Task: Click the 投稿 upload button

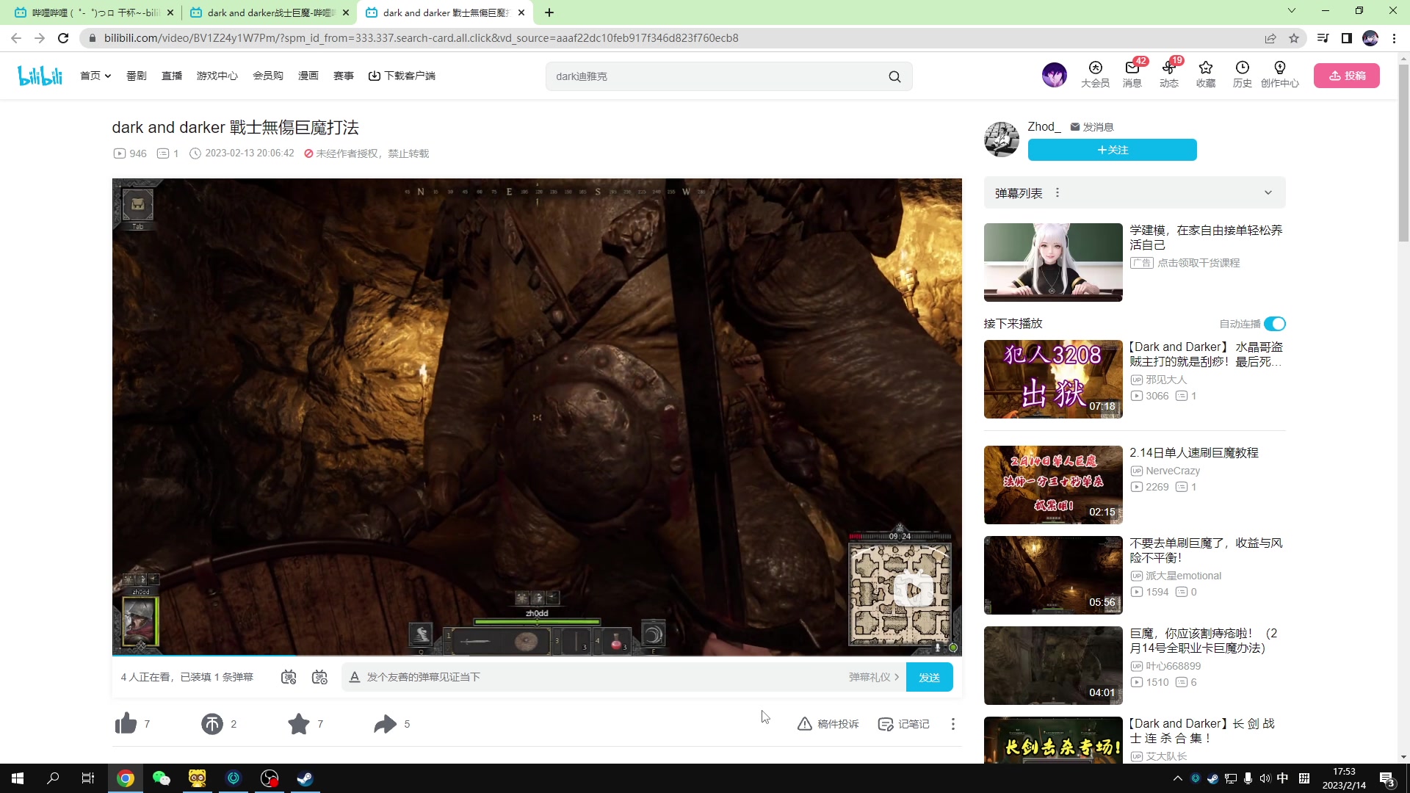Action: pos(1347,76)
